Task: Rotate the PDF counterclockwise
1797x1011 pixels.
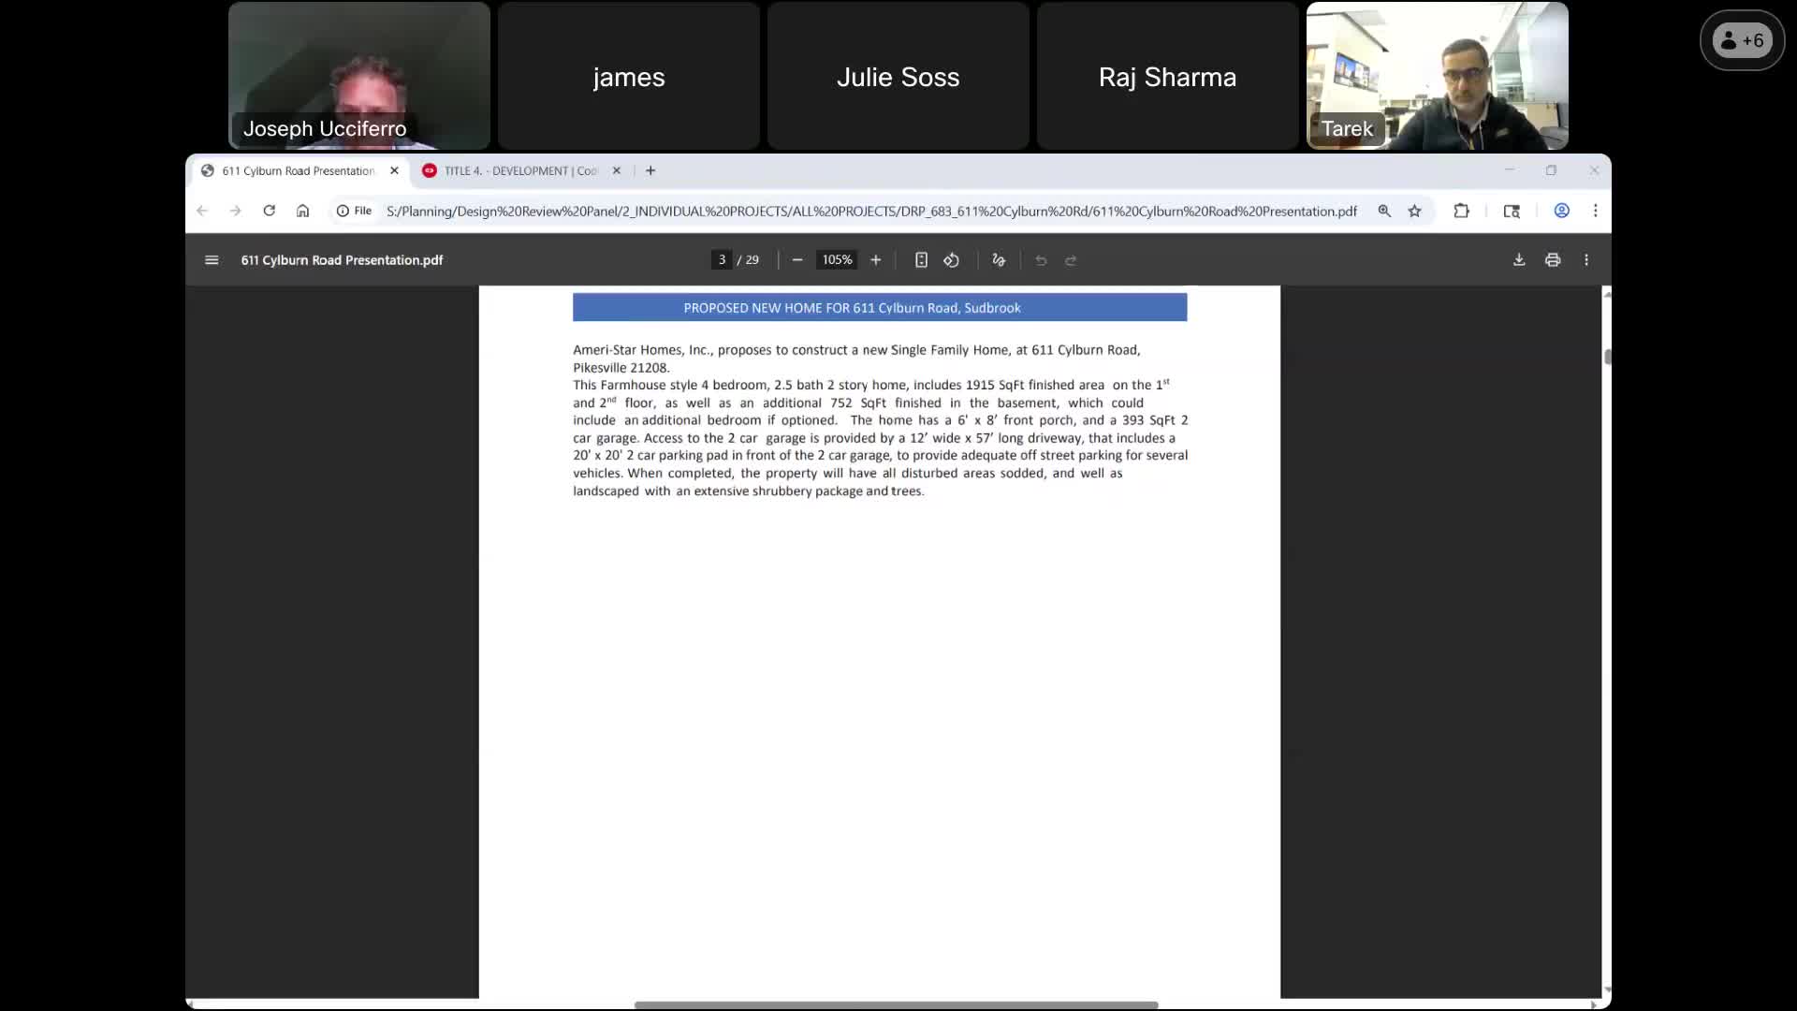Action: pyautogui.click(x=951, y=260)
